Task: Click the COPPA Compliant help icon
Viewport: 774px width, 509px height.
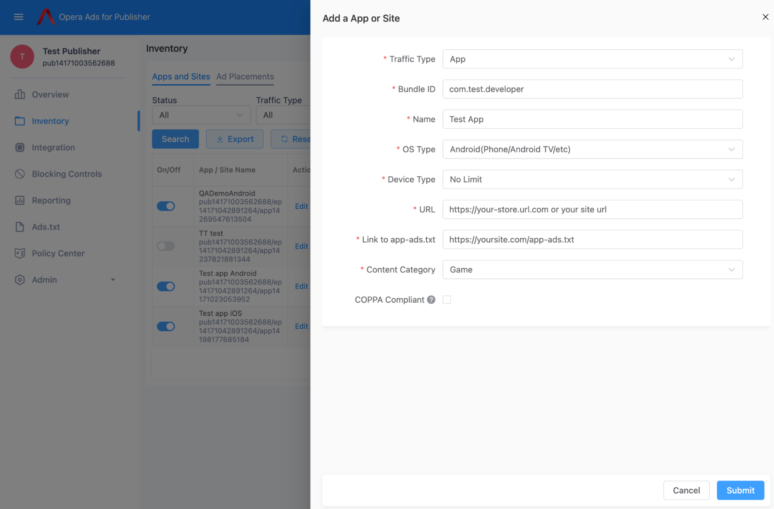Action: click(431, 299)
